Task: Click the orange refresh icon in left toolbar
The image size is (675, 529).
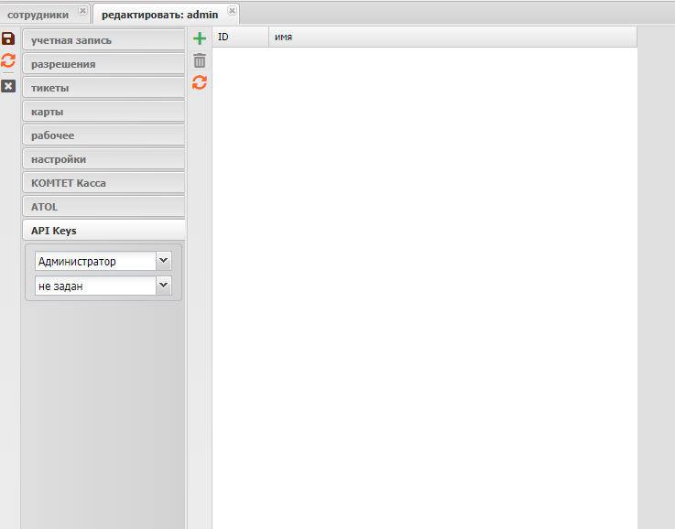Action: [x=8, y=60]
